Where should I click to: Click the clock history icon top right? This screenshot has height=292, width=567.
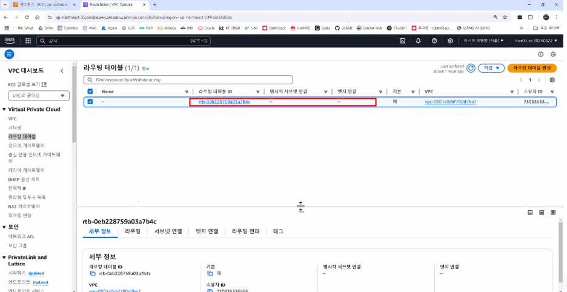pos(553,55)
